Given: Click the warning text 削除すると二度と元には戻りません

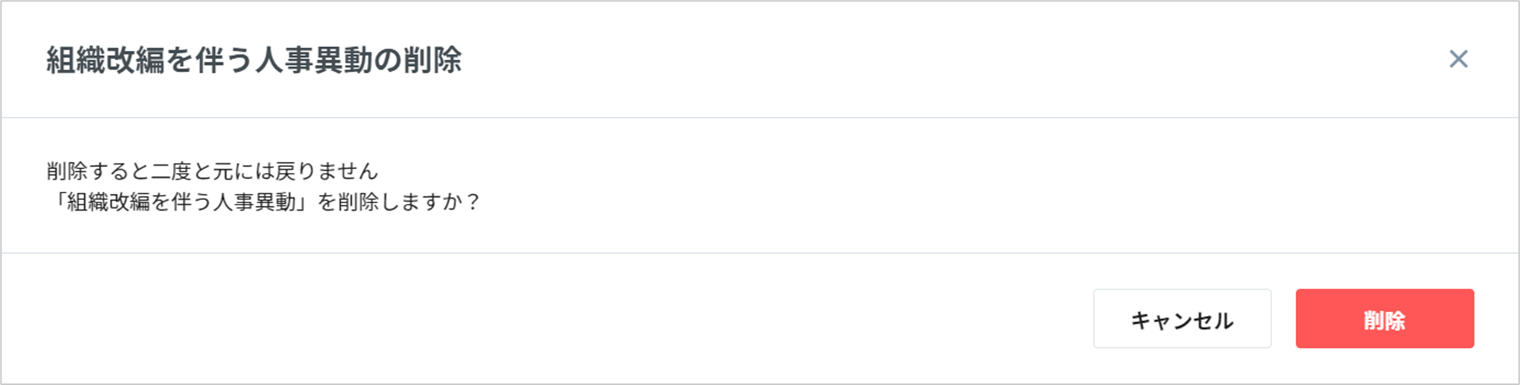Looking at the screenshot, I should (212, 171).
